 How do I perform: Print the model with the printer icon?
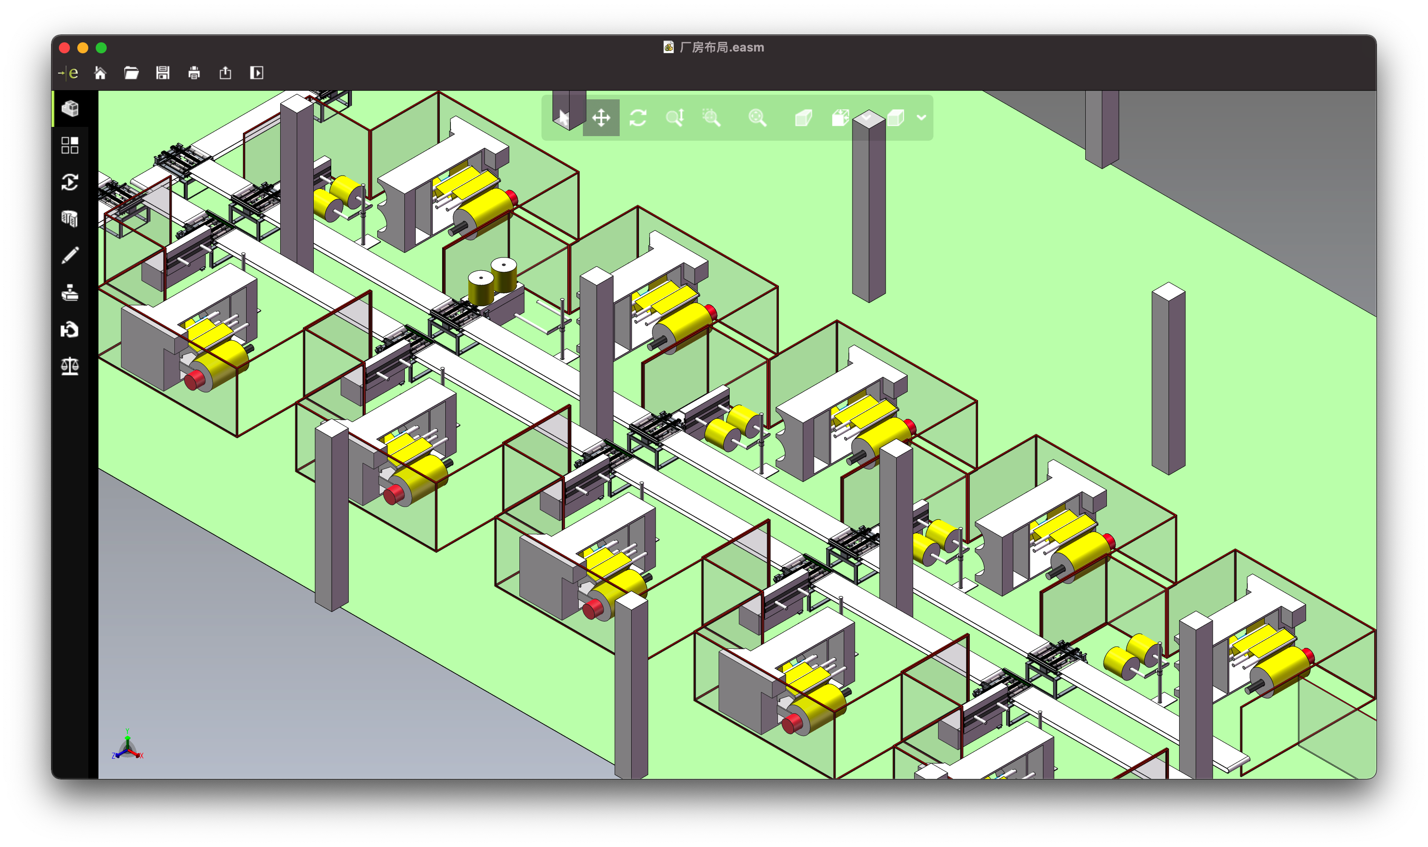click(194, 73)
